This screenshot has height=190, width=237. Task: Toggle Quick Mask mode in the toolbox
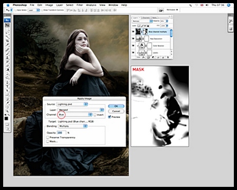click(7, 124)
